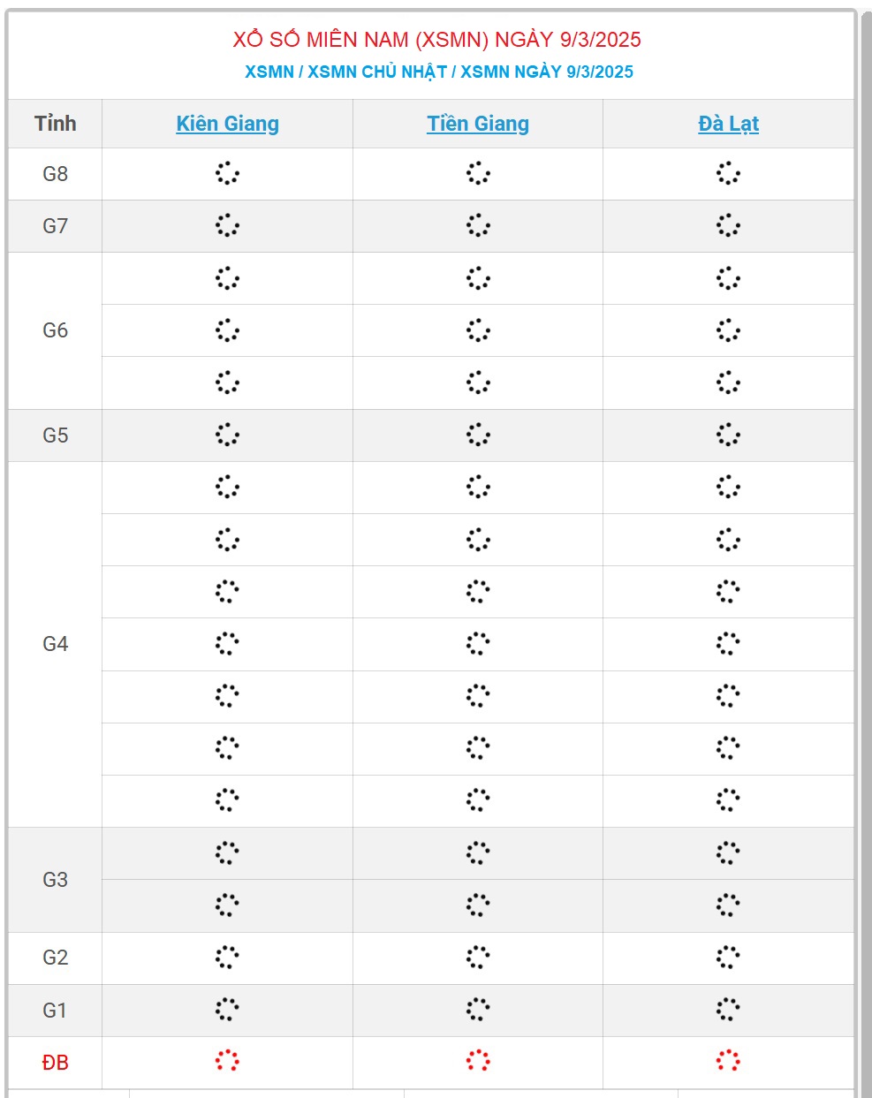872x1098 pixels.
Task: Click Đà Lạt G2 loading spinner
Action: (728, 957)
